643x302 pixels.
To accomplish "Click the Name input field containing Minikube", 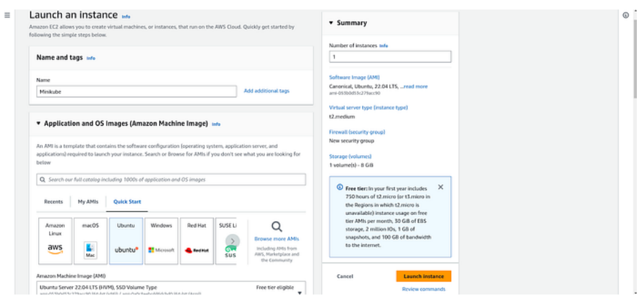I will coord(137,91).
